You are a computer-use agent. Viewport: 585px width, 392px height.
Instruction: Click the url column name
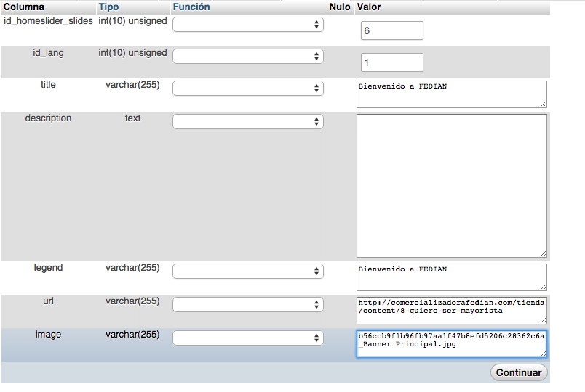point(48,301)
